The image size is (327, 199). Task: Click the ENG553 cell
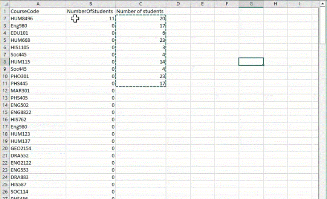38,170
